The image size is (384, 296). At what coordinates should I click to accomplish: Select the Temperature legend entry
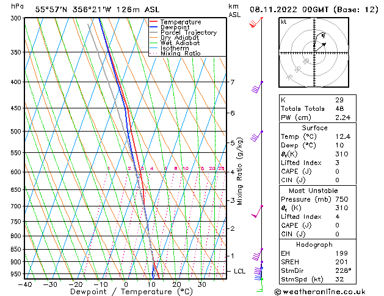click(x=181, y=22)
